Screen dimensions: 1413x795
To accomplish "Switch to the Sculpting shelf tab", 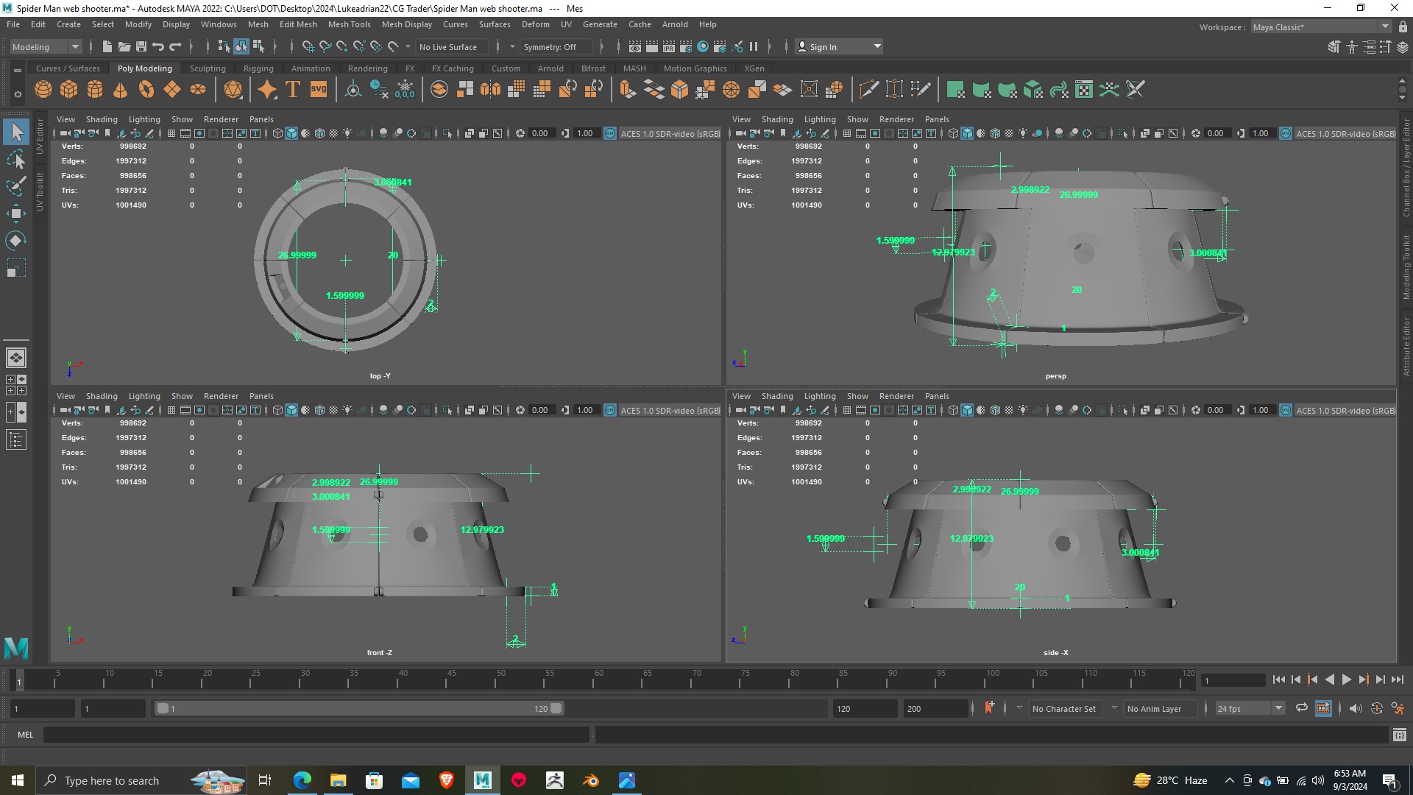I will tap(208, 68).
